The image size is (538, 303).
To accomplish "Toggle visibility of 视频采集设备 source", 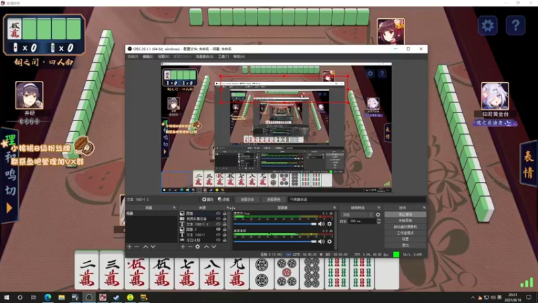I will coord(218,218).
